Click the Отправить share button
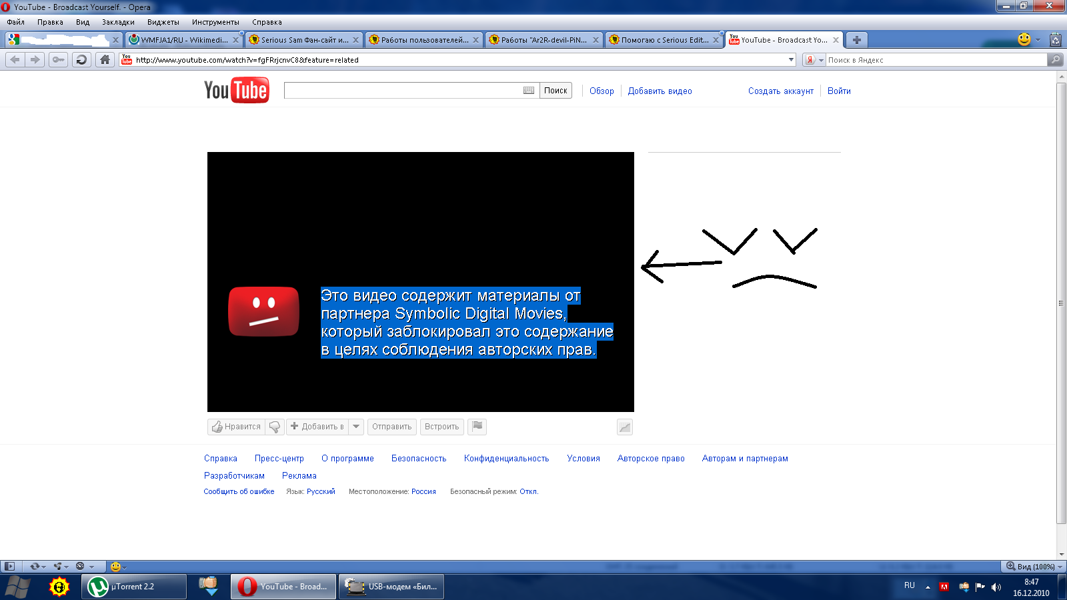This screenshot has height=600, width=1067. tap(392, 427)
